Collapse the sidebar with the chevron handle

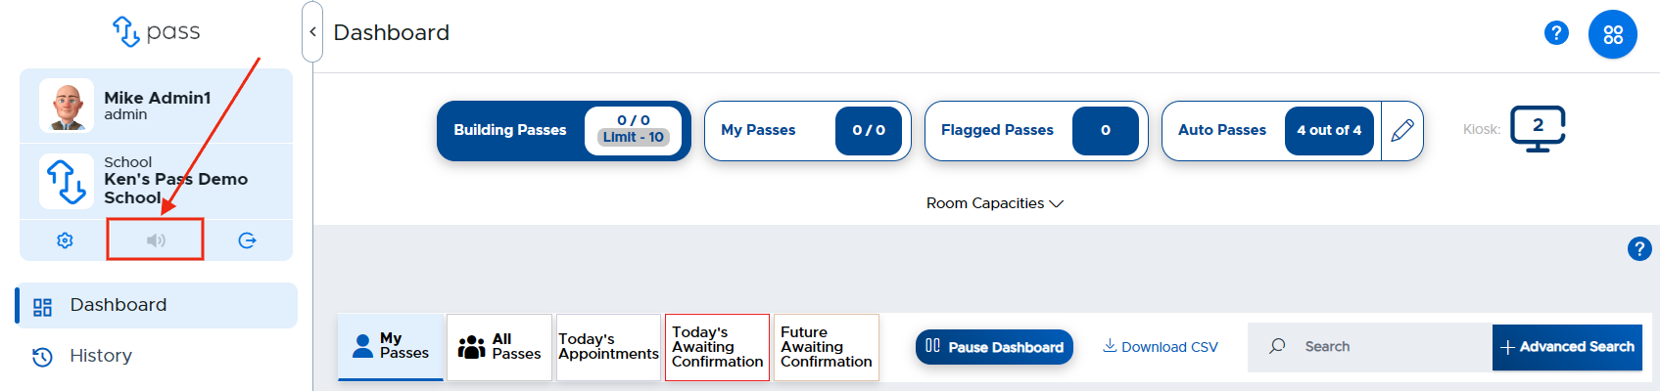pos(312,32)
